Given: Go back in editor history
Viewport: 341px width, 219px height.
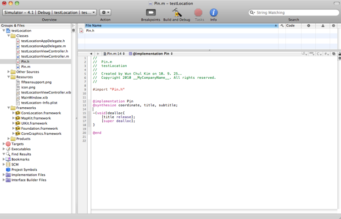Looking at the screenshot, I should 91,54.
